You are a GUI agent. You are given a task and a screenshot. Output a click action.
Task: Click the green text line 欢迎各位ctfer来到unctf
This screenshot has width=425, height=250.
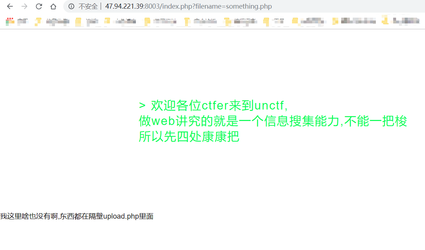click(213, 106)
